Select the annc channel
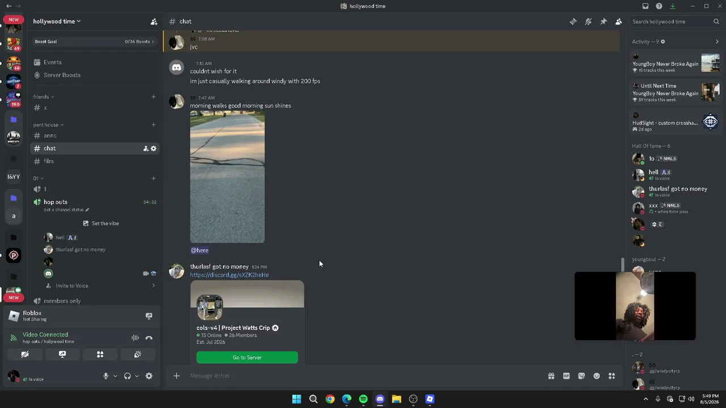Viewport: 726px width, 408px height. (94, 135)
